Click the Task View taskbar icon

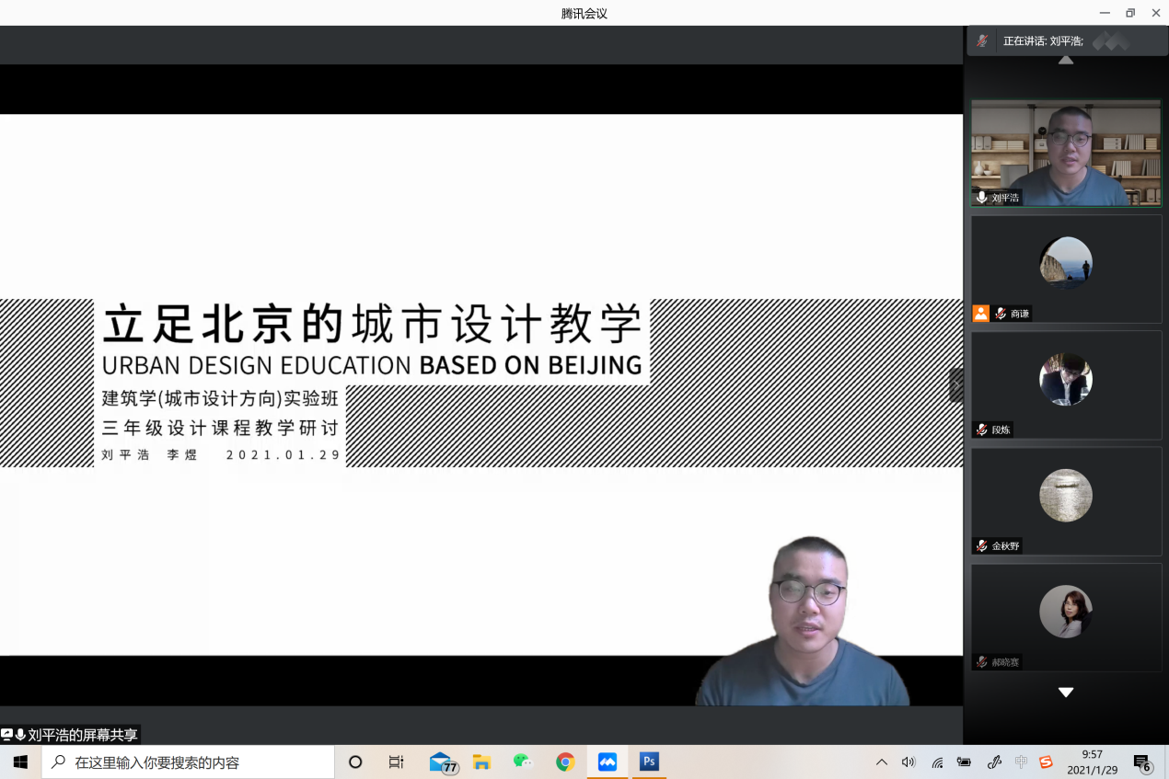pos(397,762)
